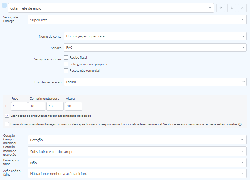Click the help icon after experimental dimensions text
Viewport: 250px width, 180px height.
240,124
